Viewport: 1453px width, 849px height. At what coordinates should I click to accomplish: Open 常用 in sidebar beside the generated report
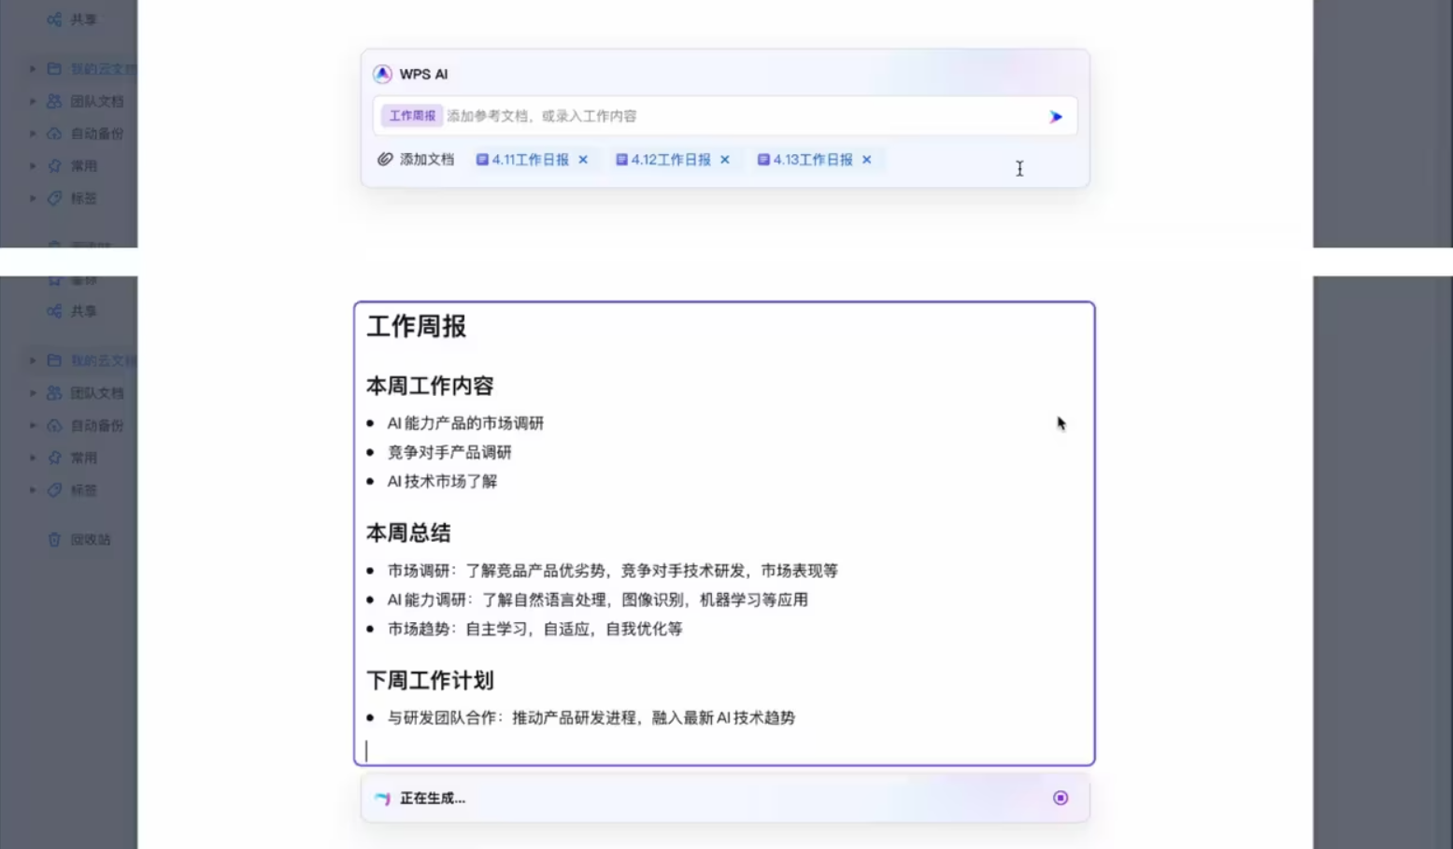click(x=84, y=458)
